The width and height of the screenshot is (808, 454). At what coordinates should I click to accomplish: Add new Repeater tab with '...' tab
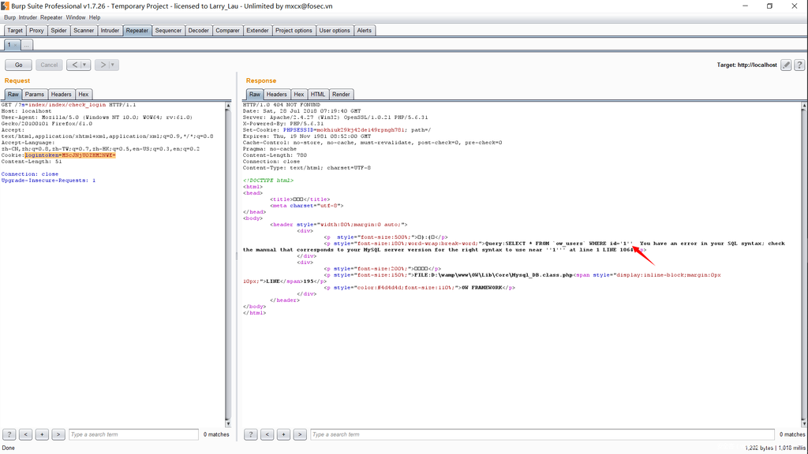[27, 45]
